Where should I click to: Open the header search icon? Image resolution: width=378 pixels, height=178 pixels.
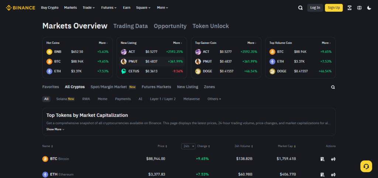[300, 8]
